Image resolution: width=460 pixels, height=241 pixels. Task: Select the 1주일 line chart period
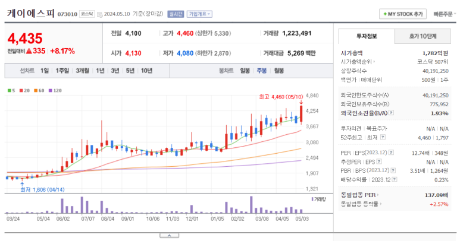point(62,71)
